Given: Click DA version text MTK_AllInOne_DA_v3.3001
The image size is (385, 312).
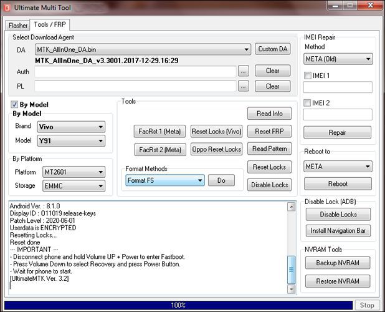Looking at the screenshot, I should pos(107,61).
